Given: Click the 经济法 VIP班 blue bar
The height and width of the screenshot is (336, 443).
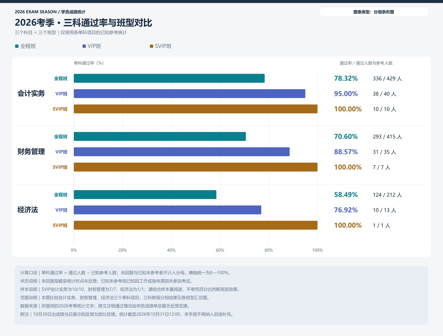Looking at the screenshot, I should (x=168, y=210).
